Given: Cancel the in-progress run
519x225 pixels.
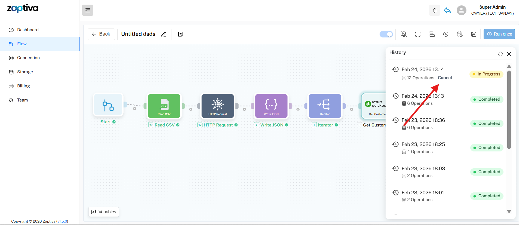Looking at the screenshot, I should click(445, 78).
